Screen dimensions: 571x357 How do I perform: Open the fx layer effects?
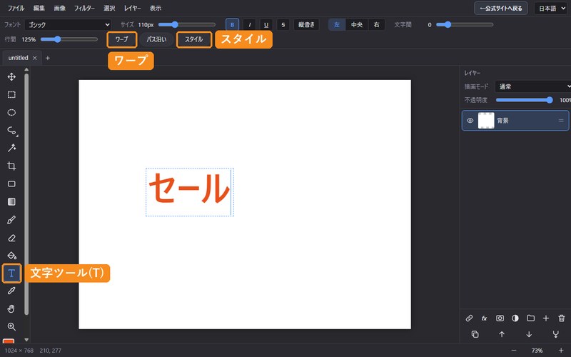[x=485, y=318]
